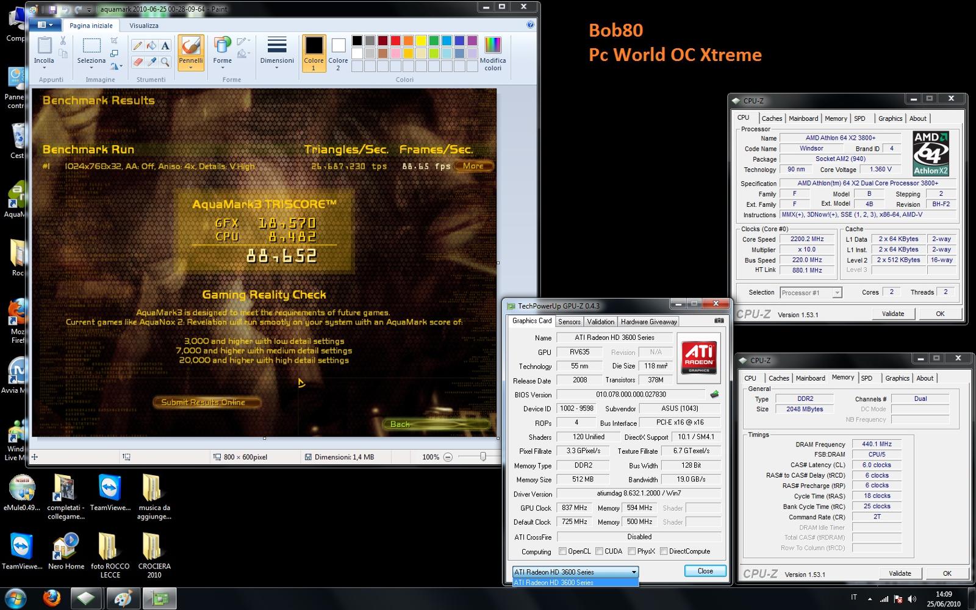
Task: Click the Paint zoom slider handle
Action: coord(483,457)
